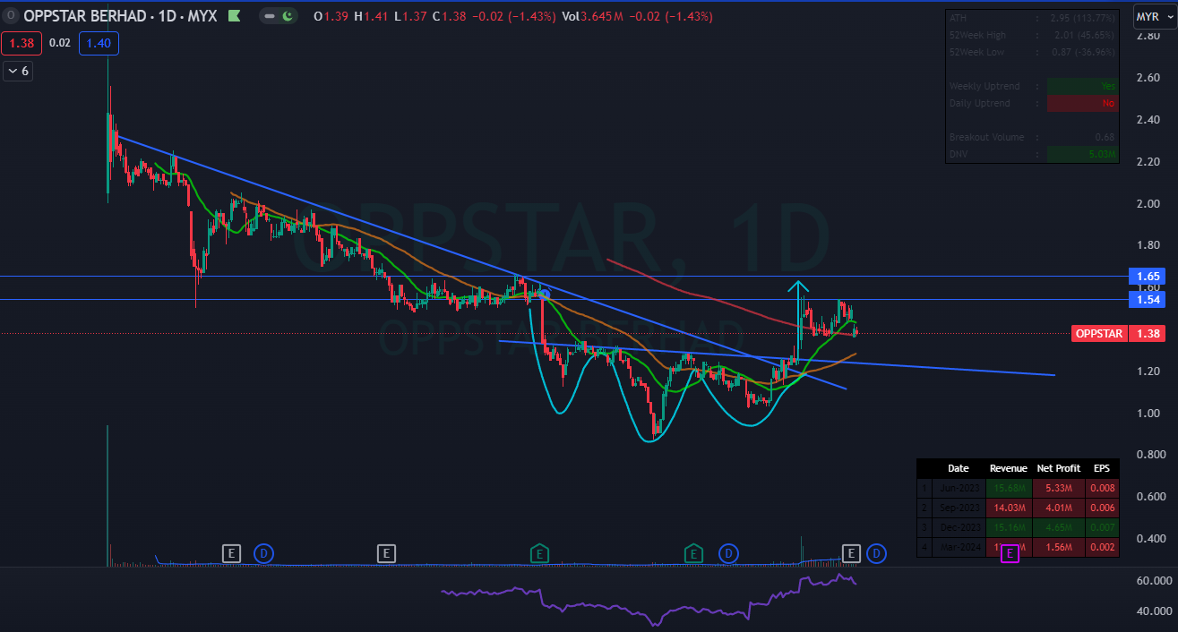Screen dimensions: 1178x632
Task: Click the rightmost white "E" earnings marker
Action: pyautogui.click(x=851, y=553)
